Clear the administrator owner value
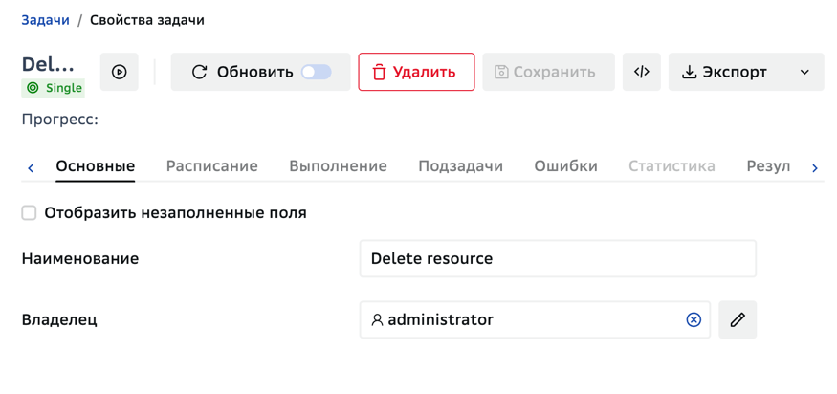Screen dimensions: 837x394 [x=693, y=319]
